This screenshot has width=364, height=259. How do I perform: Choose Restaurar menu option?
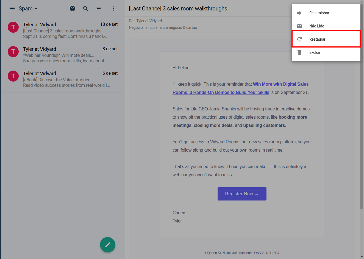pos(326,39)
